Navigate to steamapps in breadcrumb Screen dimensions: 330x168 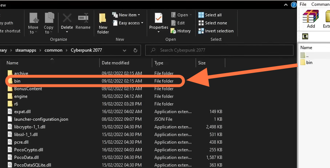click(x=26, y=50)
